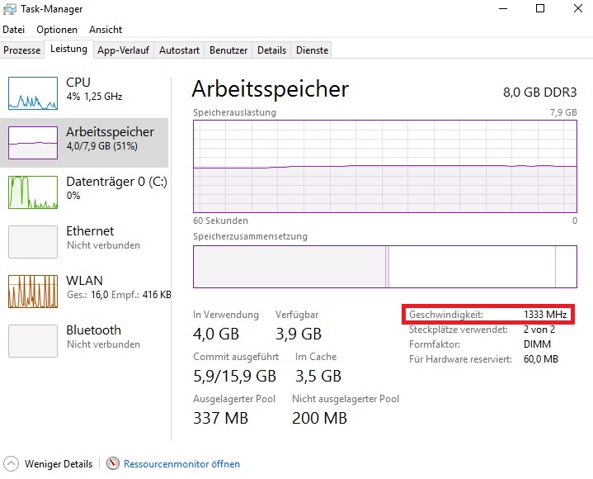
Task: Go to the Benutzer tab
Action: [228, 50]
